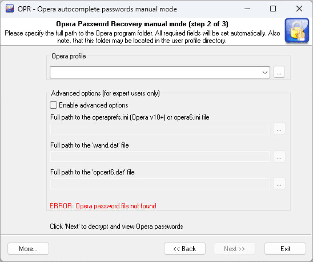Close the Opera password recovery window
Viewport: 313px width, 262px height.
coord(299,9)
